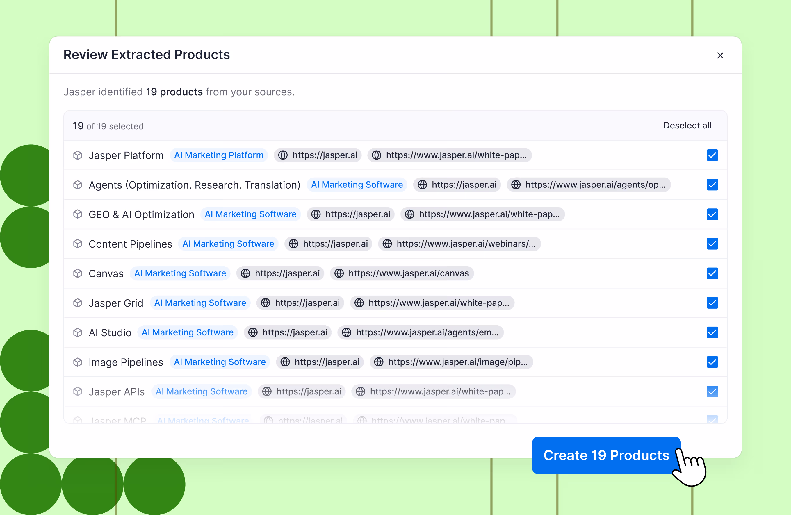Image resolution: width=791 pixels, height=515 pixels.
Task: Click globe icon of the agents/op link chip
Action: click(516, 185)
